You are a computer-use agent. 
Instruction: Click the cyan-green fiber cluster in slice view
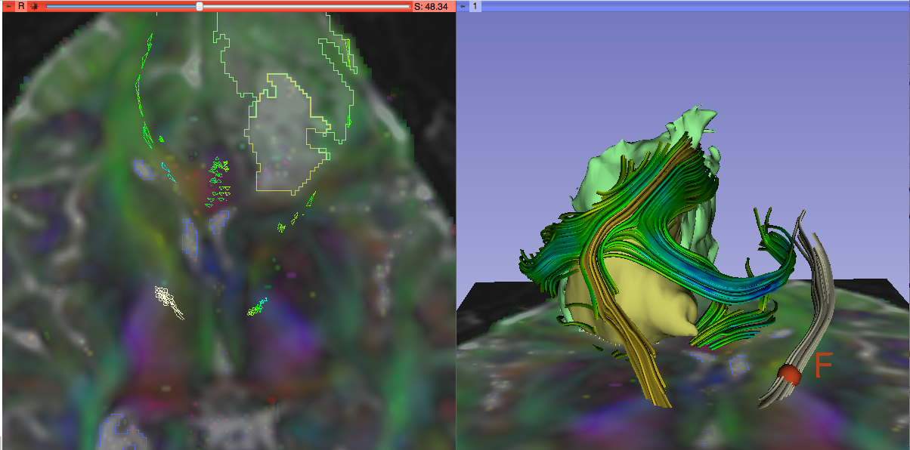(258, 307)
